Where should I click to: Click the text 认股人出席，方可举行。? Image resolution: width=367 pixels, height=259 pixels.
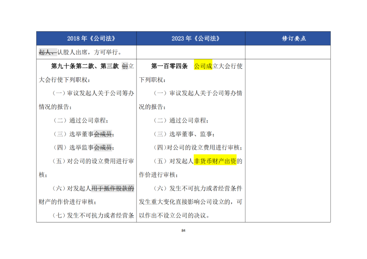click(x=90, y=52)
